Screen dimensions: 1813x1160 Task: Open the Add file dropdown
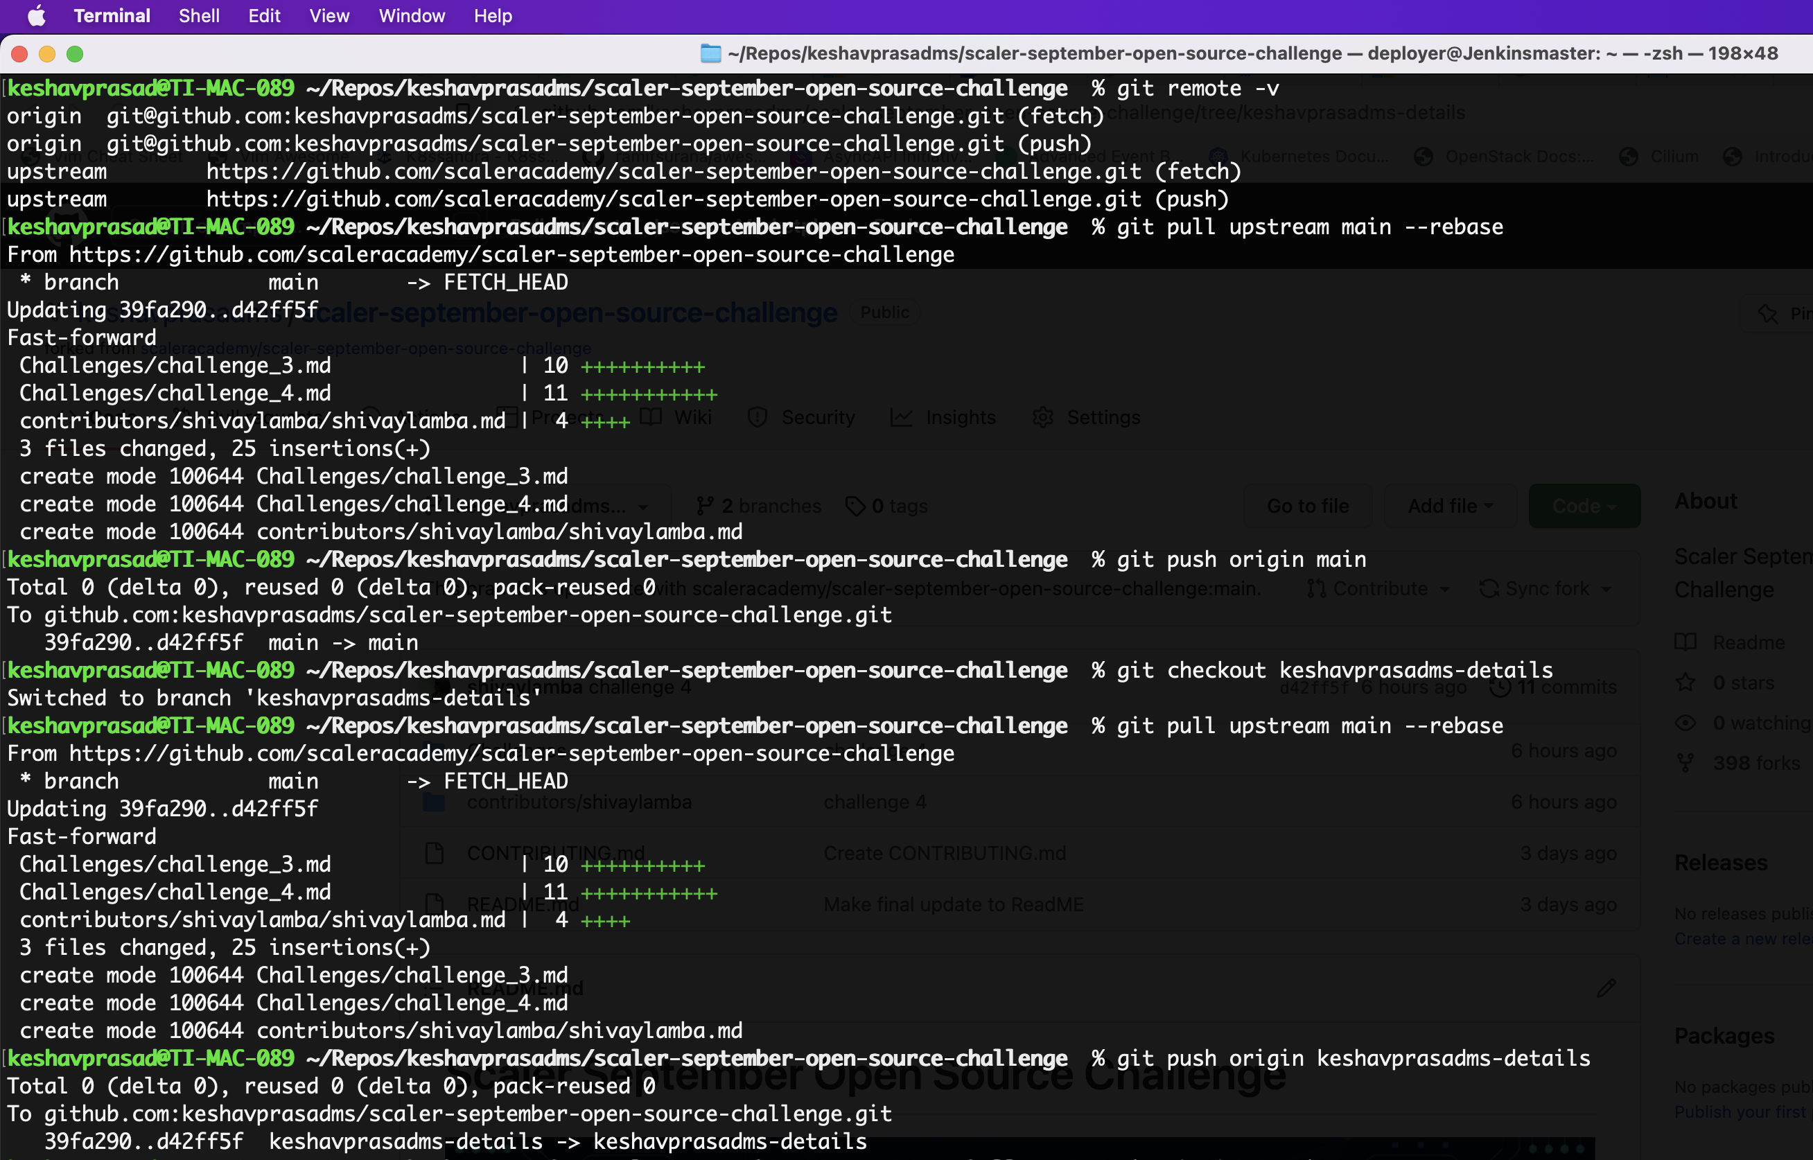[x=1449, y=505]
